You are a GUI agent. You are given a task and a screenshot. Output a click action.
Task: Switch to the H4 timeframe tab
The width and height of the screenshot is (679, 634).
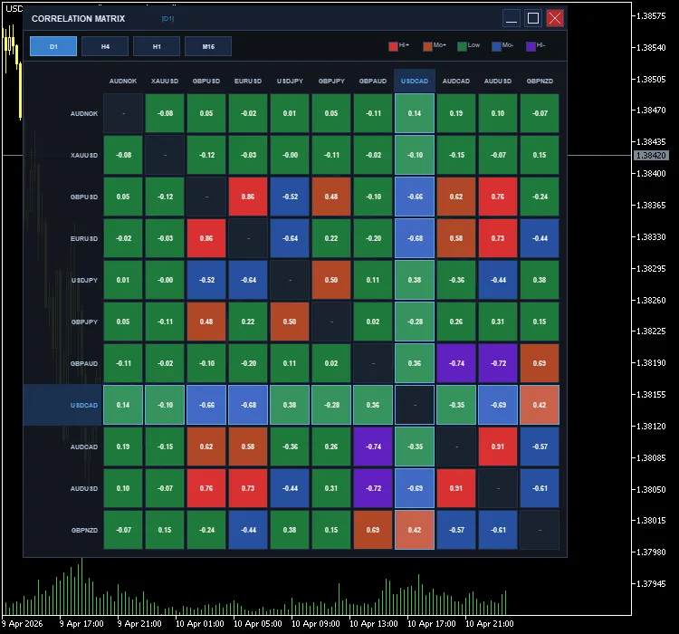pyautogui.click(x=105, y=46)
